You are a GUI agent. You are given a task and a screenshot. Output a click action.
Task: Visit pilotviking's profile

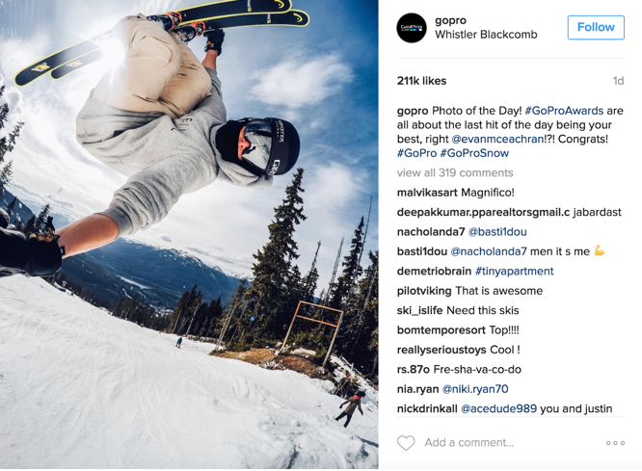pos(424,291)
